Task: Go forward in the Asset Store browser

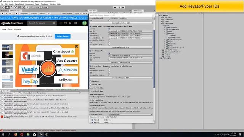Action: (6, 14)
